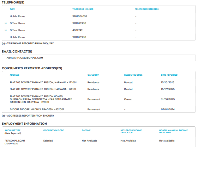198x183 pixels.
Task: Click Mobile Phone label in 9981006038 row
Action: coord(17,16)
